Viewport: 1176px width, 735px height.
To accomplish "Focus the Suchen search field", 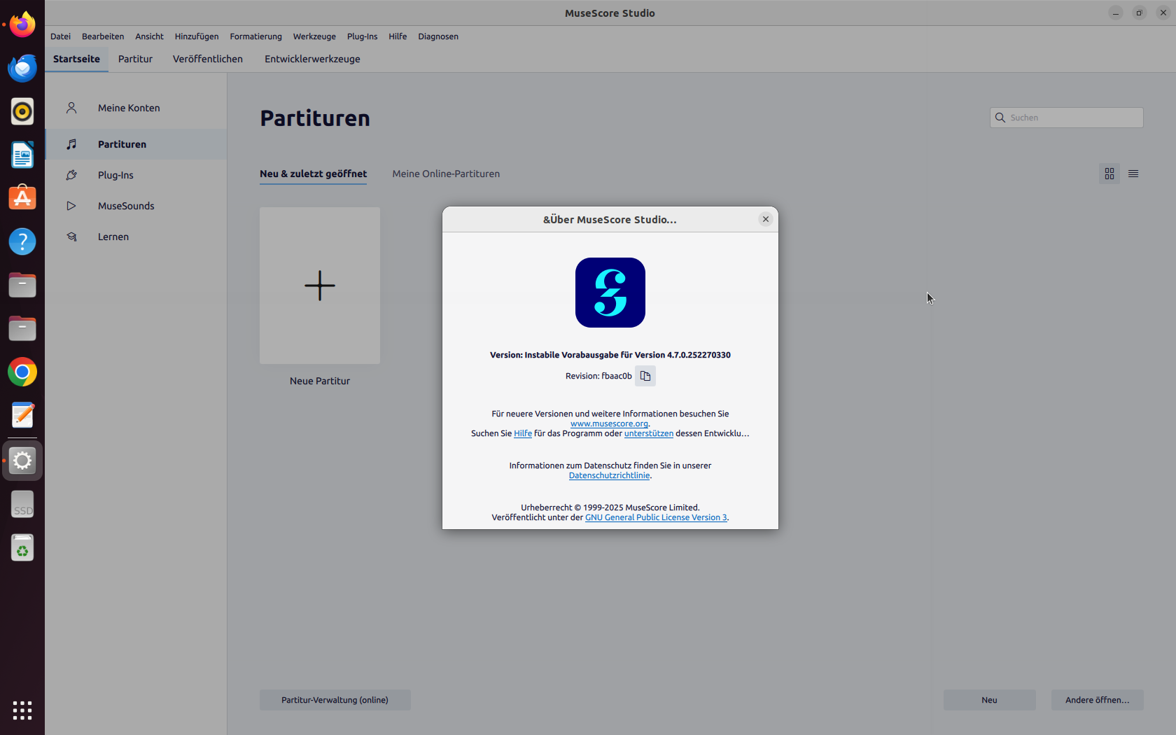I will tap(1066, 118).
